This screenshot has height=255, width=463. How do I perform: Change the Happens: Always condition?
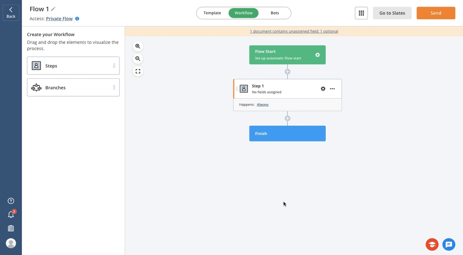coord(262,105)
